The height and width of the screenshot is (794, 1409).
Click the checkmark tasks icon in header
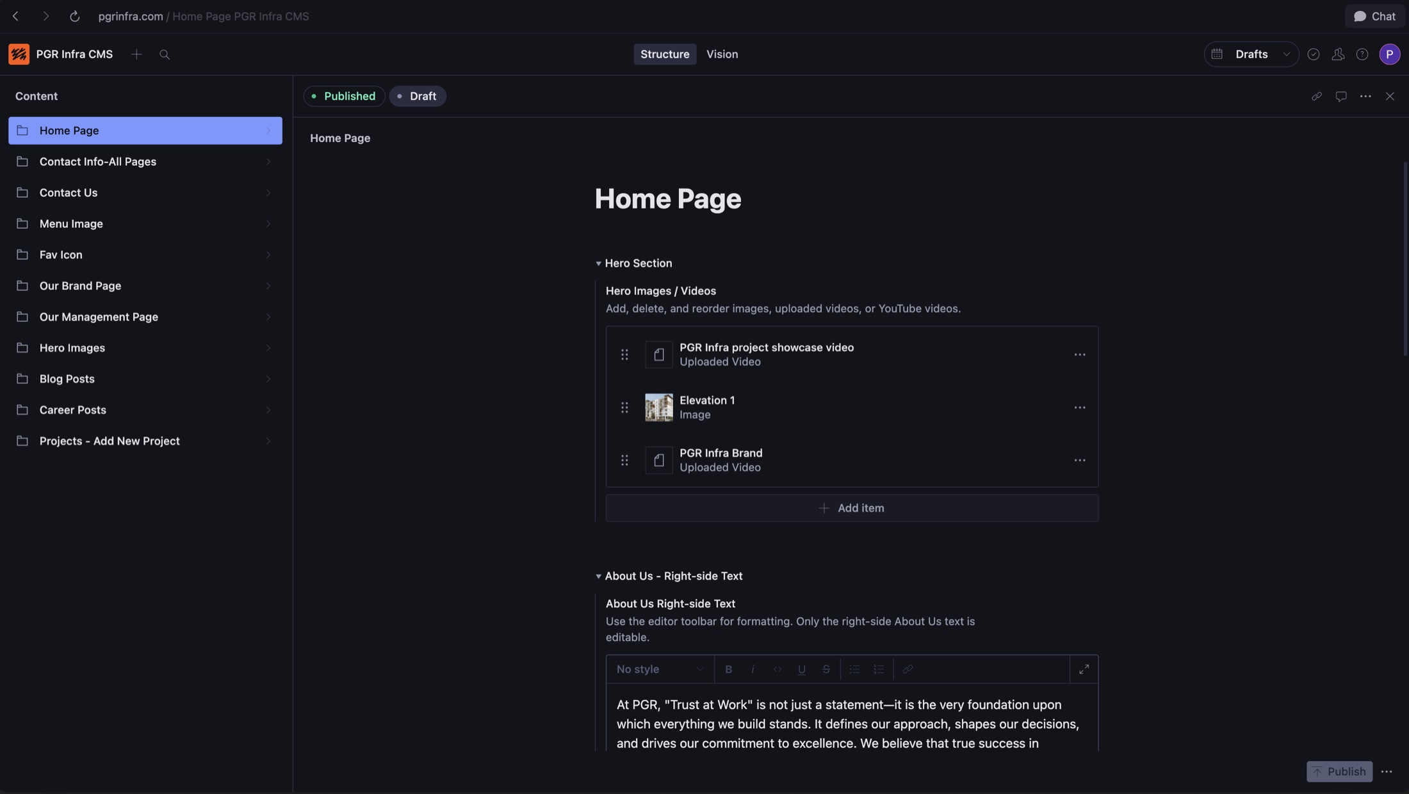(x=1314, y=54)
